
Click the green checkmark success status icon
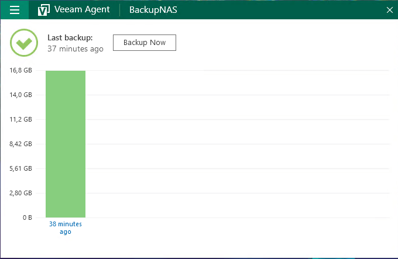click(24, 43)
